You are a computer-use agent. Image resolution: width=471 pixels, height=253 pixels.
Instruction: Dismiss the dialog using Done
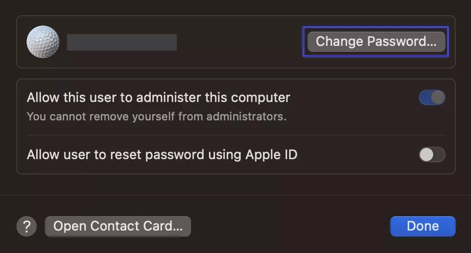[422, 226]
